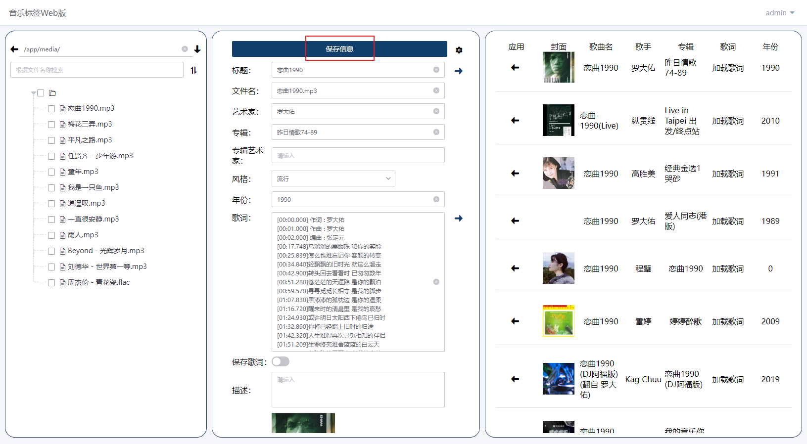This screenshot has width=807, height=444.
Task: Click the blue arrow beside 标题 field
Action: (x=459, y=71)
